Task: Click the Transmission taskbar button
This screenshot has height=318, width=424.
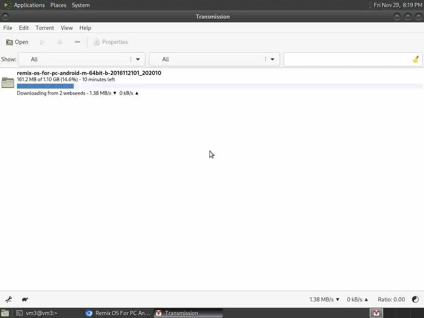Action: click(188, 313)
